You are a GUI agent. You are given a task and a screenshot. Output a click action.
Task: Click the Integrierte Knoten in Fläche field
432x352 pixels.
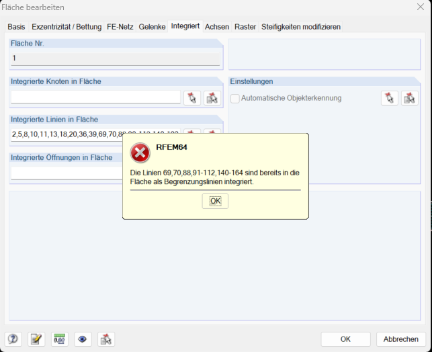[95, 97]
